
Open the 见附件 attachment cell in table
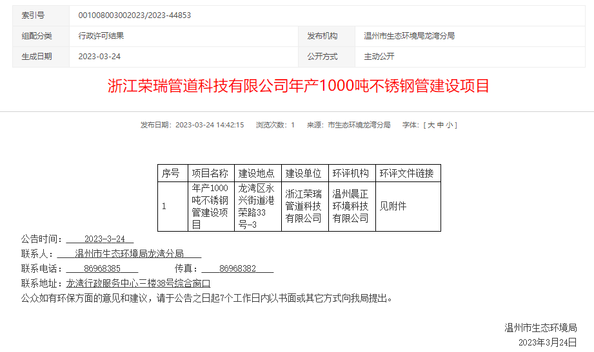[x=393, y=207]
